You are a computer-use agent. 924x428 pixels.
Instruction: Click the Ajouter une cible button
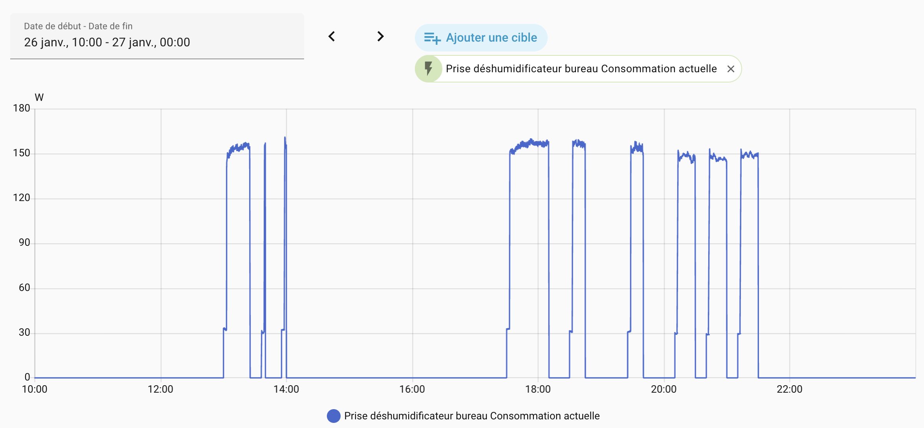click(x=481, y=37)
